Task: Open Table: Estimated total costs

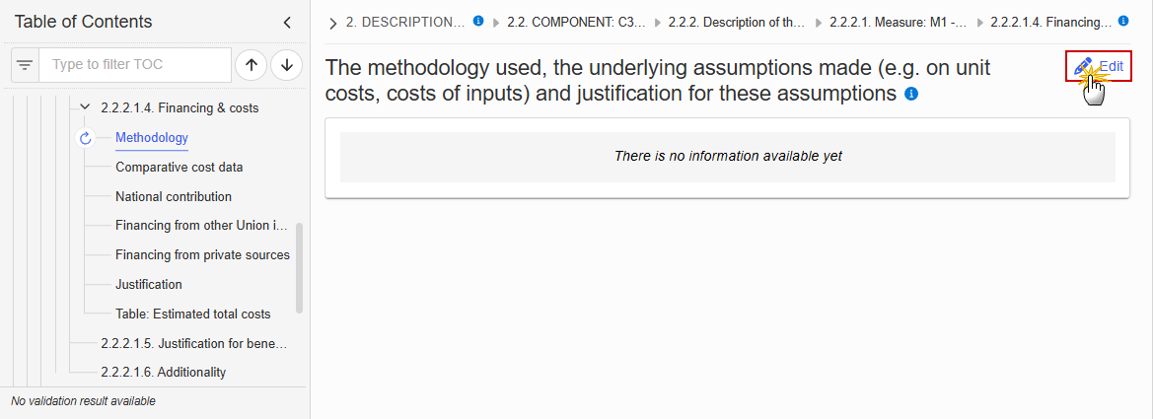Action: point(192,314)
